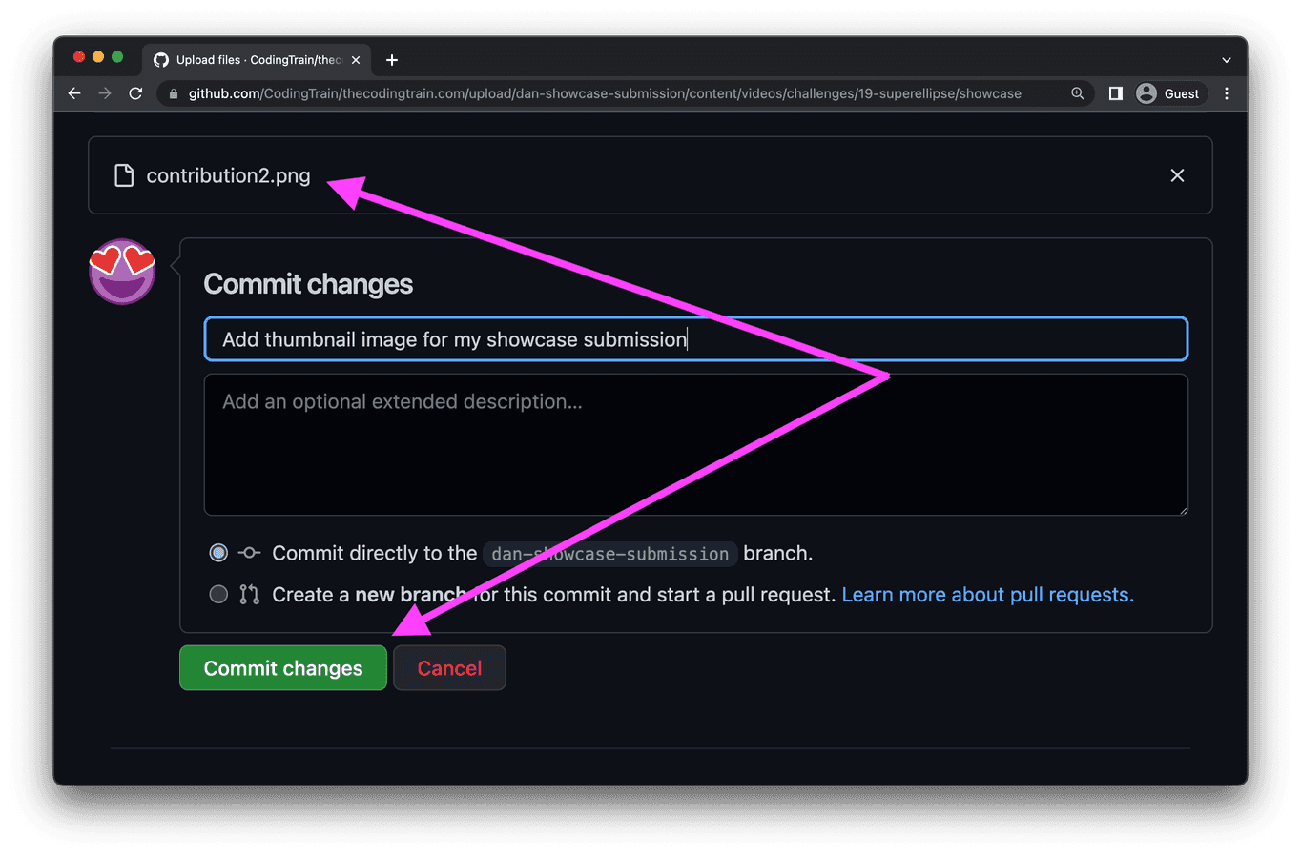Select Create a new branch radio option
This screenshot has width=1301, height=856.
pyautogui.click(x=218, y=595)
